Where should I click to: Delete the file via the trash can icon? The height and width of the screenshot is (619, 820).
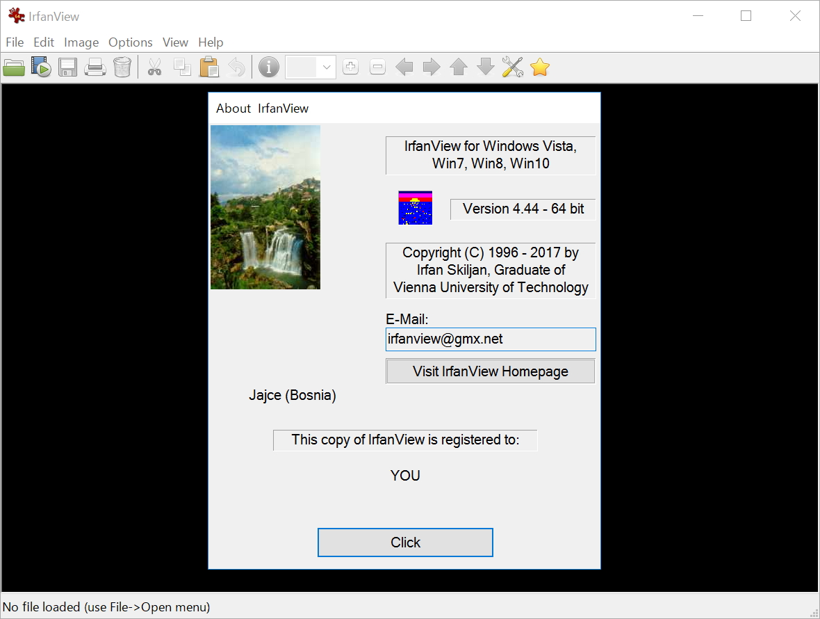[122, 67]
